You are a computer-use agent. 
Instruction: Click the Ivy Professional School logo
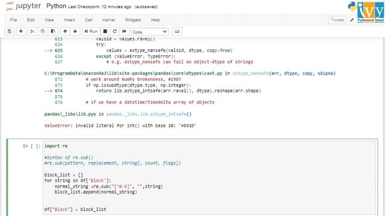click(371, 12)
